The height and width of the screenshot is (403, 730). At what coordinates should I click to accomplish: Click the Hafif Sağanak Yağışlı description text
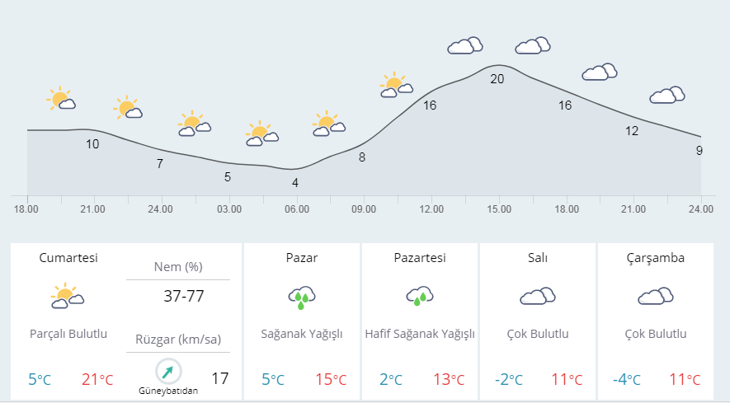click(420, 334)
